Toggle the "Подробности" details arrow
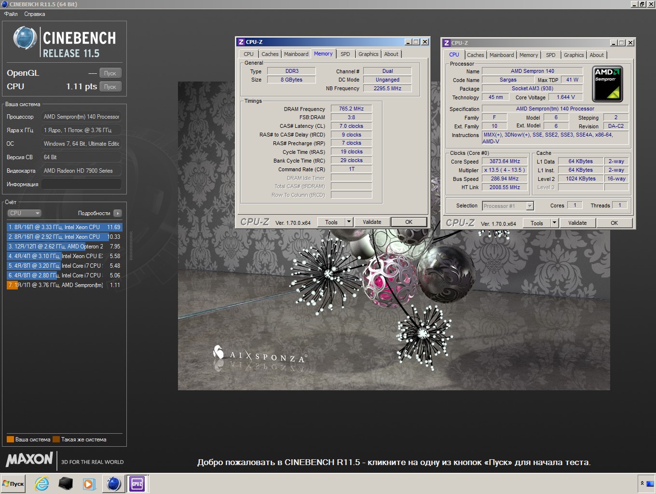656x494 pixels. (x=118, y=213)
